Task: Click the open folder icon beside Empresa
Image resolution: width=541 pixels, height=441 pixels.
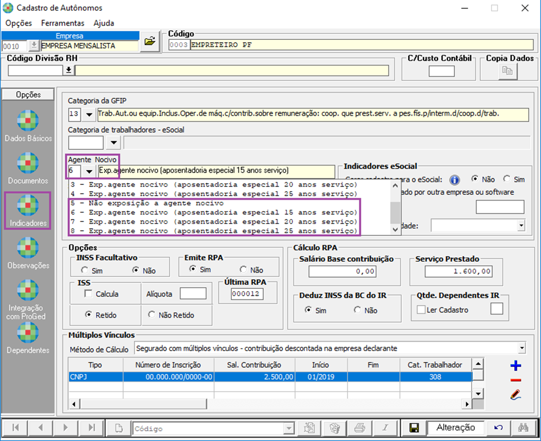Action: tap(150, 42)
